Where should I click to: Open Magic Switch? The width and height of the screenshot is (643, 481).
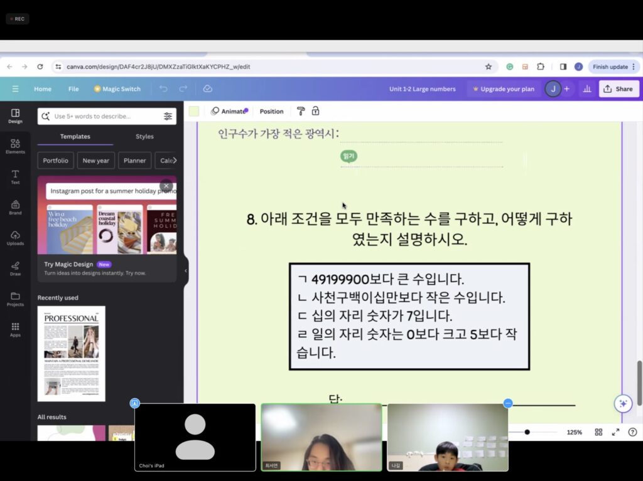point(117,89)
